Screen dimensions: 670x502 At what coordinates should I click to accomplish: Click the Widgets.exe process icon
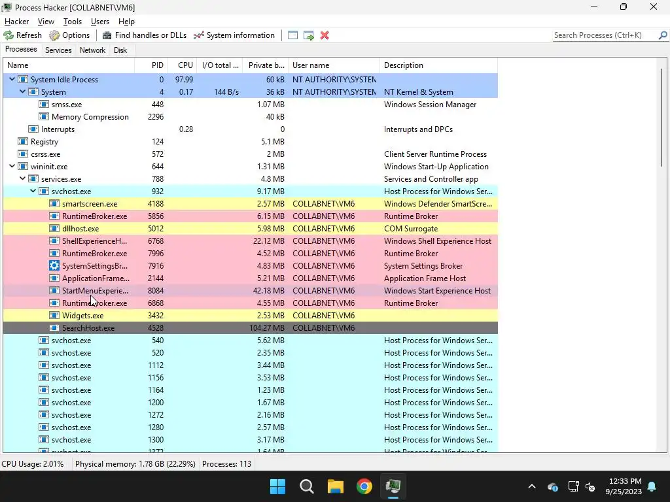(x=54, y=316)
